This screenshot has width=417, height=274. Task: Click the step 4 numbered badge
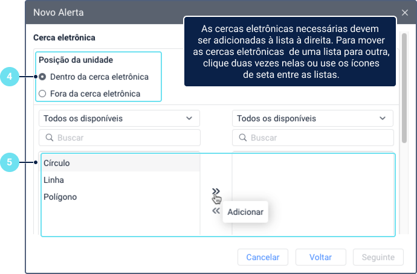[x=8, y=77]
